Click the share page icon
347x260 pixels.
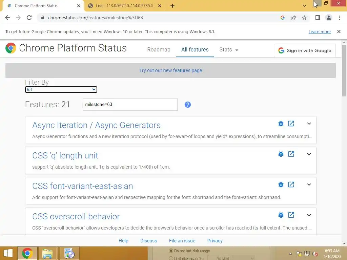(293, 18)
